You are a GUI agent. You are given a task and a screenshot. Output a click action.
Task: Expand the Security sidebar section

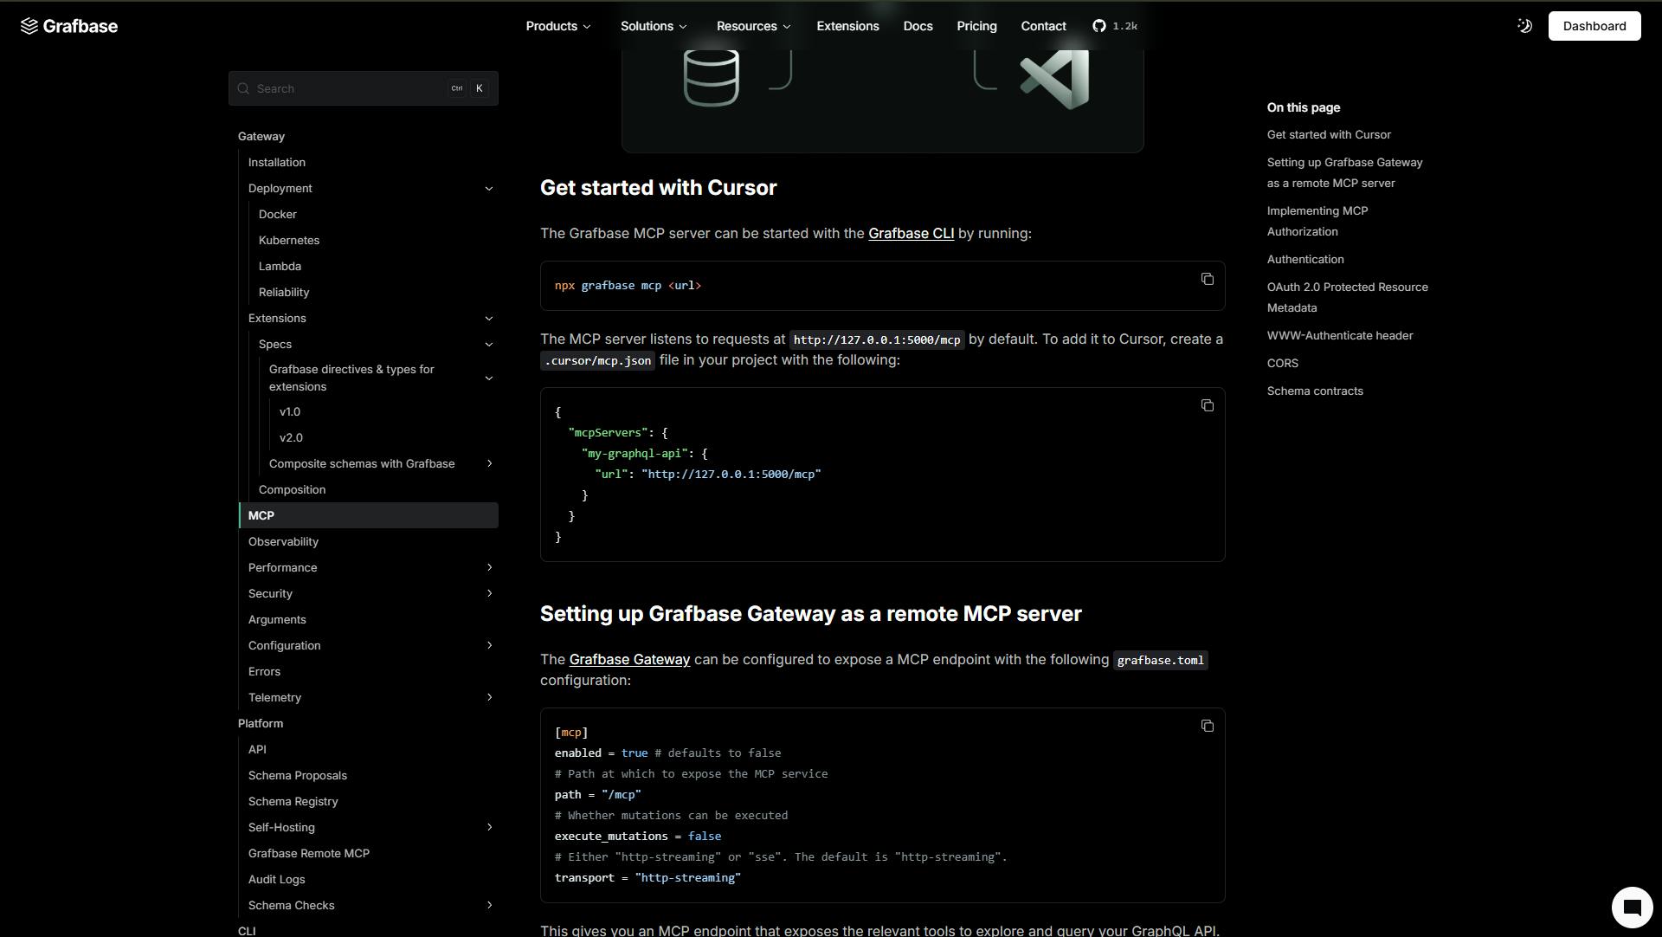point(489,594)
